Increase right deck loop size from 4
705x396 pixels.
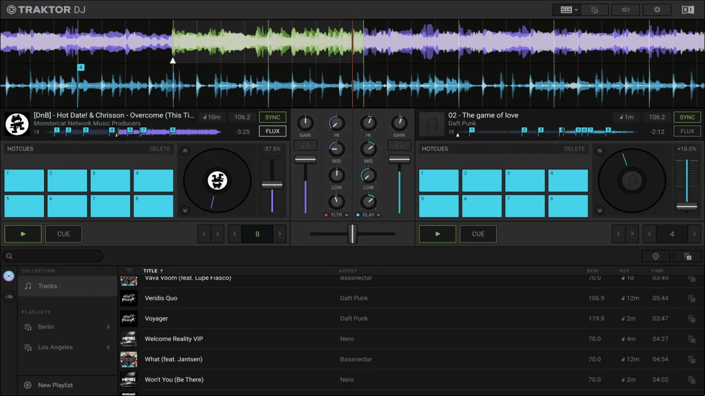(694, 234)
